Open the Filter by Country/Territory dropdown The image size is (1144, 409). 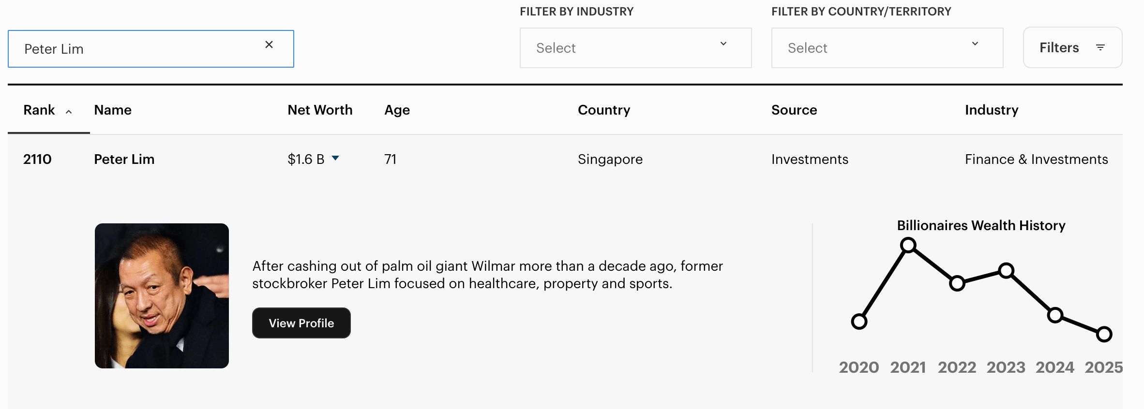[887, 48]
